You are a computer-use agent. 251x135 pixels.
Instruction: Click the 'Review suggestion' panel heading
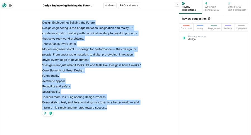click(194, 19)
